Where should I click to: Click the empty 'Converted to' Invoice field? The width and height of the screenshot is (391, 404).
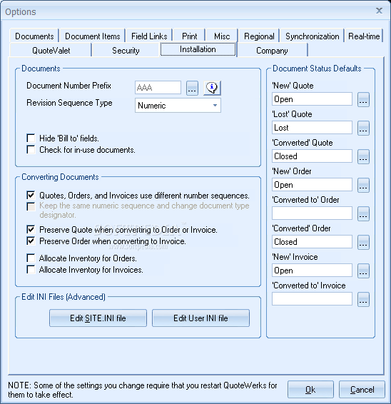[x=312, y=299]
